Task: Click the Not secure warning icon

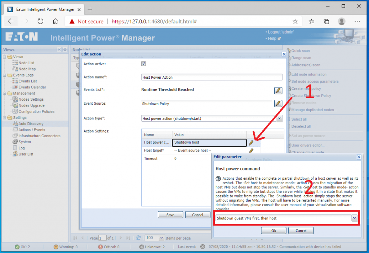Action: click(72, 21)
